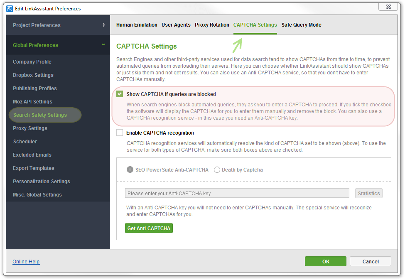Go to the Proxy Rotation tab

click(x=212, y=25)
